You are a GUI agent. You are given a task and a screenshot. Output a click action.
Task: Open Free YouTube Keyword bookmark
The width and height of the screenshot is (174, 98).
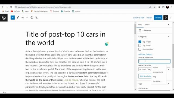coord(39,11)
